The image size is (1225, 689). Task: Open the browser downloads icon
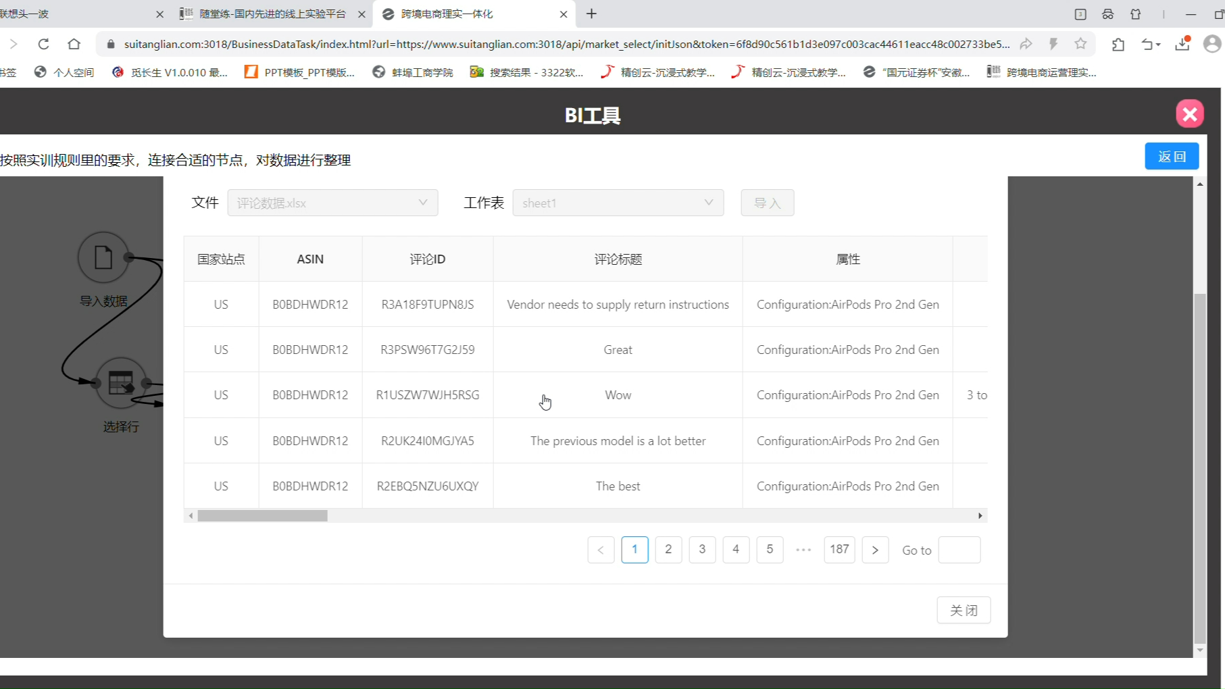tap(1182, 44)
